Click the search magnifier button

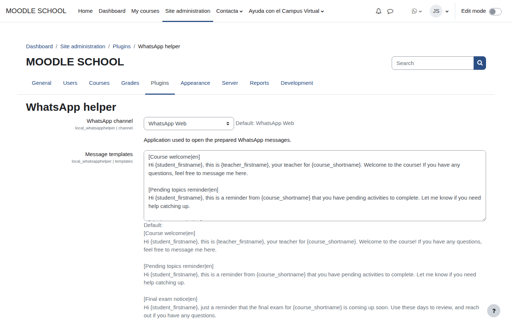(x=480, y=63)
